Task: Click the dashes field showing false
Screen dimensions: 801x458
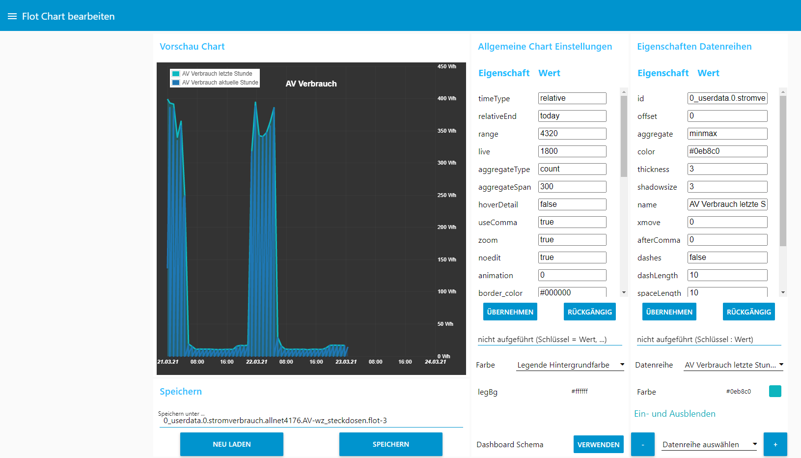Action: pos(727,258)
